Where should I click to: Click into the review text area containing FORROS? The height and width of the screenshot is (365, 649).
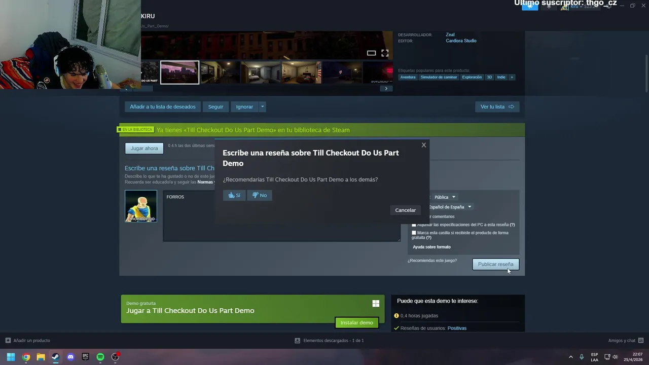281,215
